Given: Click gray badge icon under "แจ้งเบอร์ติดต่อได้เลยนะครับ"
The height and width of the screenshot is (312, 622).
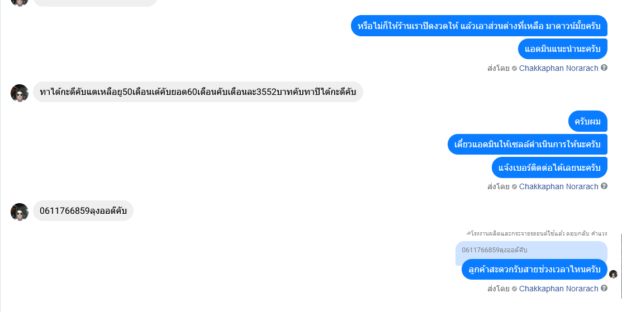Looking at the screenshot, I should 515,187.
